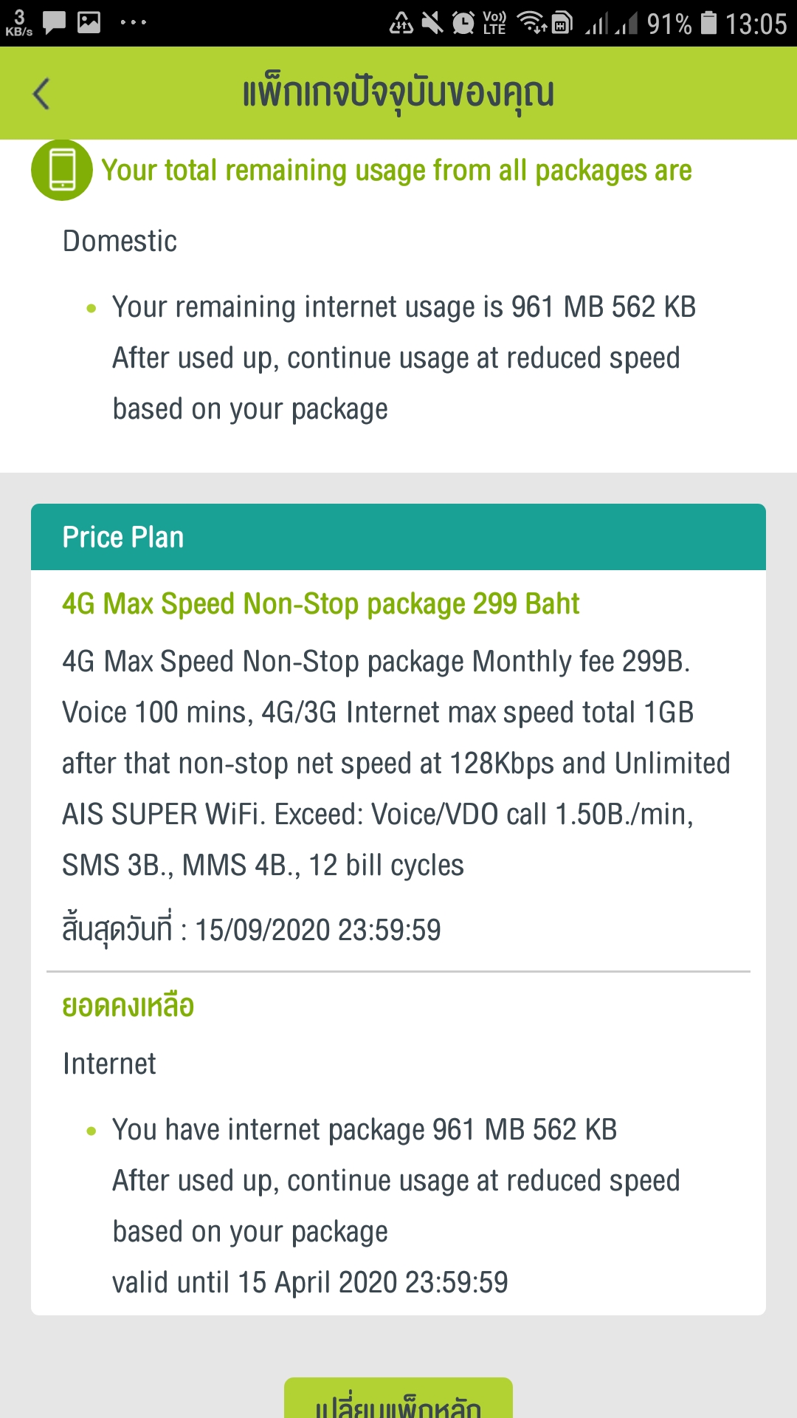Tap the battery icon in status bar
This screenshot has height=1418, width=797.
[x=708, y=22]
